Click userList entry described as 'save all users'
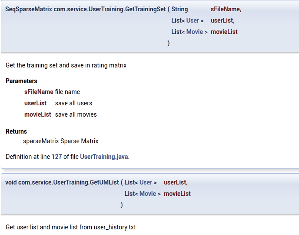 point(35,103)
